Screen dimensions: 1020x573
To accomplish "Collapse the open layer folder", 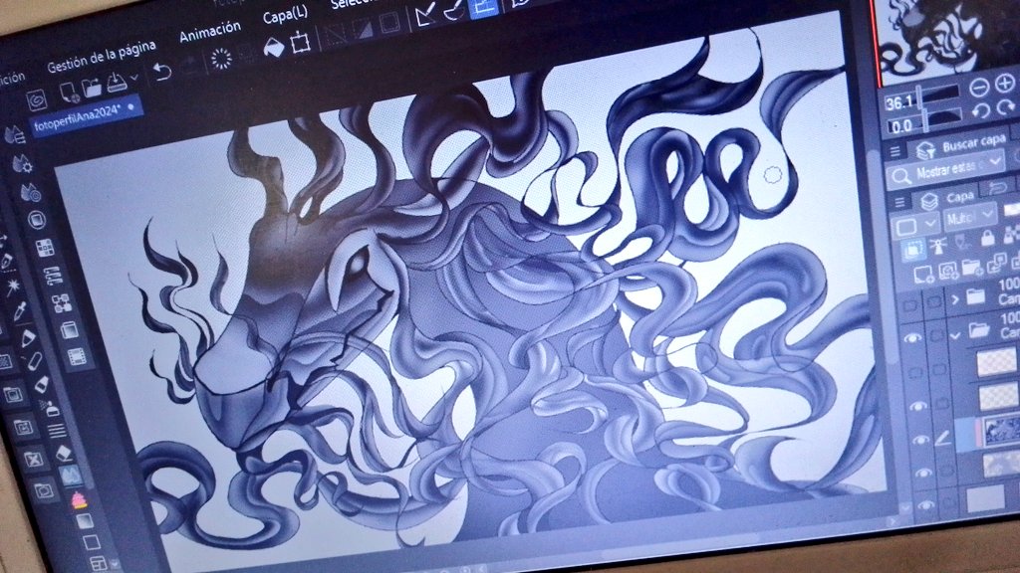I will [x=956, y=334].
